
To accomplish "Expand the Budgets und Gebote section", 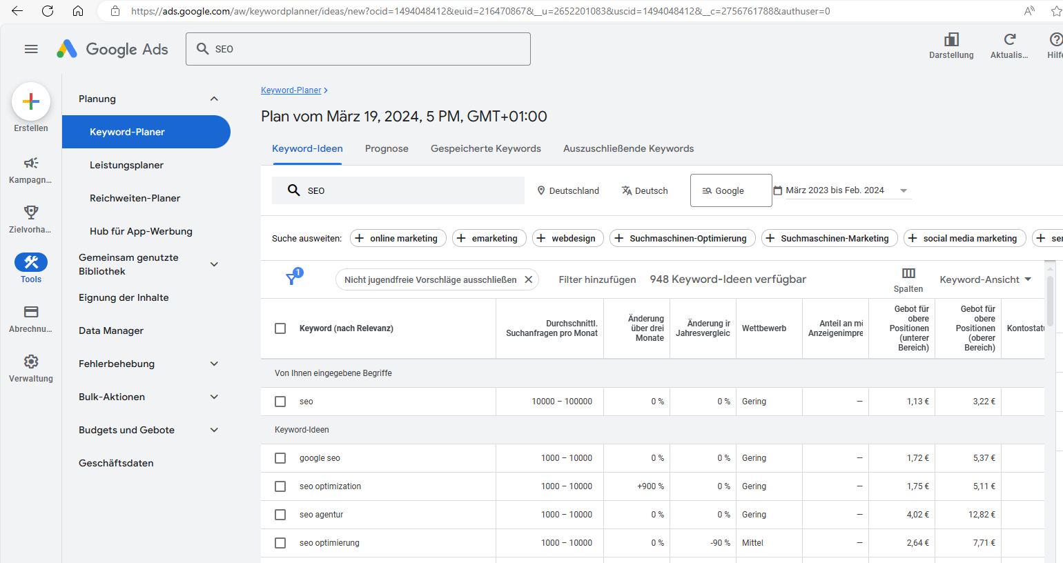I will point(214,430).
